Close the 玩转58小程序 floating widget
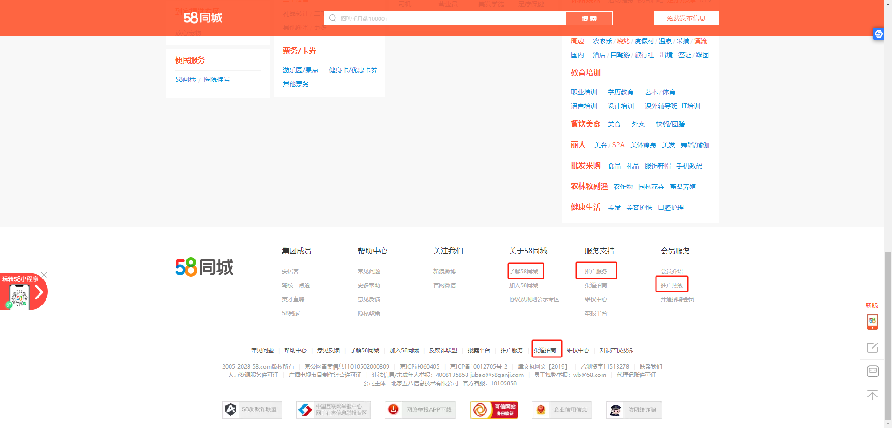892x428 pixels. pyautogui.click(x=44, y=275)
